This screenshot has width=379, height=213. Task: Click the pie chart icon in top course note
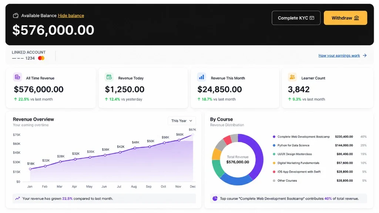point(215,199)
